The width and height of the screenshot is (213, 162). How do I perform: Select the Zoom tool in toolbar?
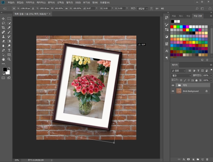9,59
